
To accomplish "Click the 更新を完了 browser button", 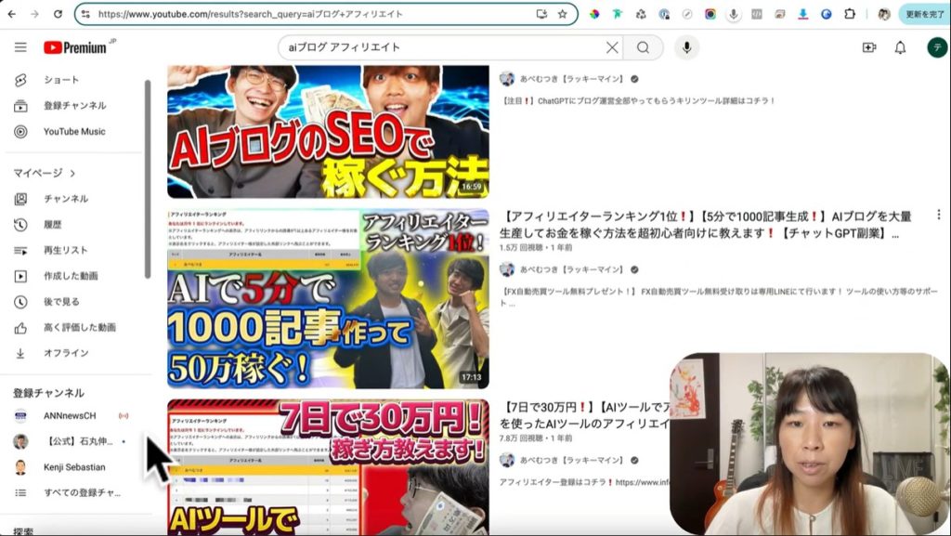I will pyautogui.click(x=923, y=14).
